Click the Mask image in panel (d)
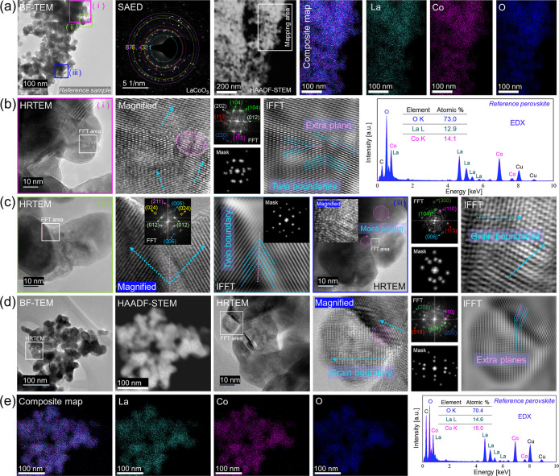559x476 pixels. click(x=435, y=368)
